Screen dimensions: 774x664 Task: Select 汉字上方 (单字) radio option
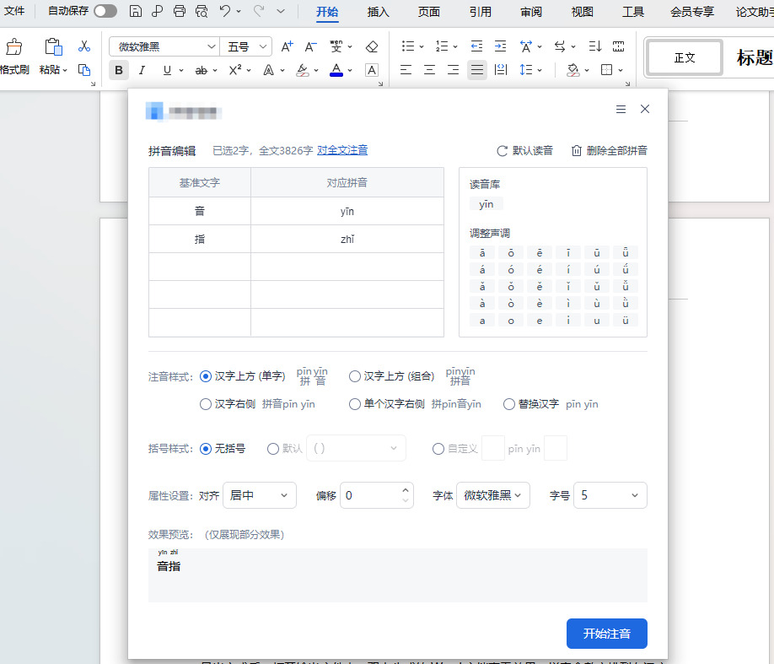[x=206, y=376]
